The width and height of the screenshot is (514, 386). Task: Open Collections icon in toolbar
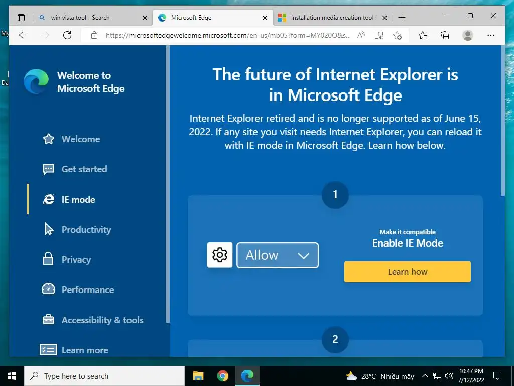tap(445, 35)
